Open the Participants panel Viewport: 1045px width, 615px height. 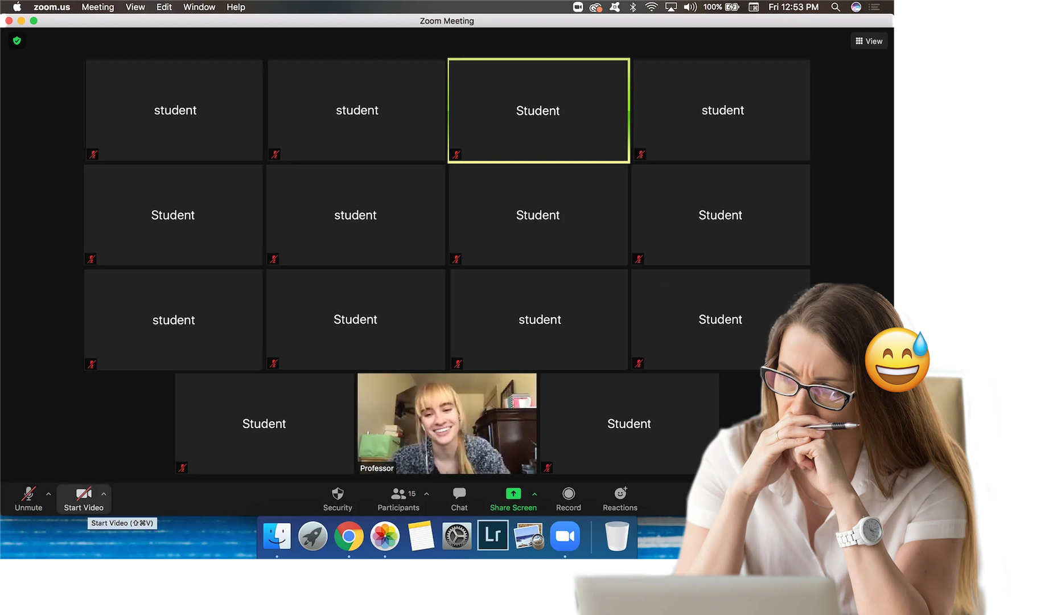pos(398,498)
